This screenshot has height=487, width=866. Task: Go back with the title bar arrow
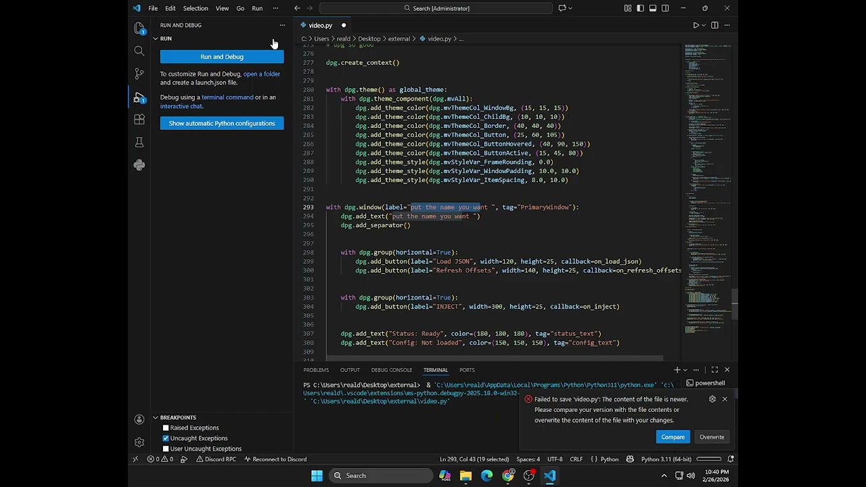(297, 8)
